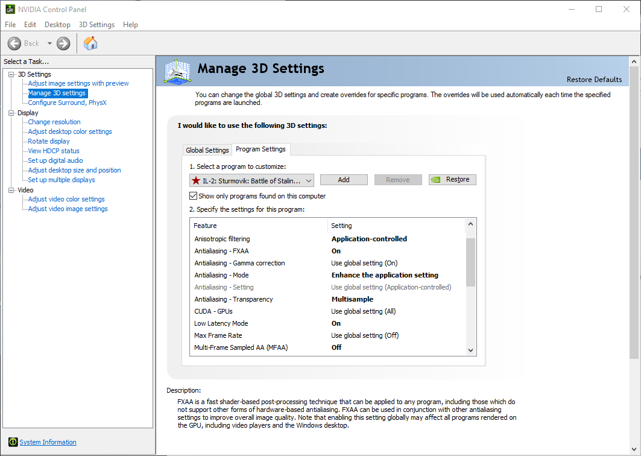Image resolution: width=641 pixels, height=456 pixels.
Task: Click the Home icon in toolbar
Action: [x=90, y=43]
